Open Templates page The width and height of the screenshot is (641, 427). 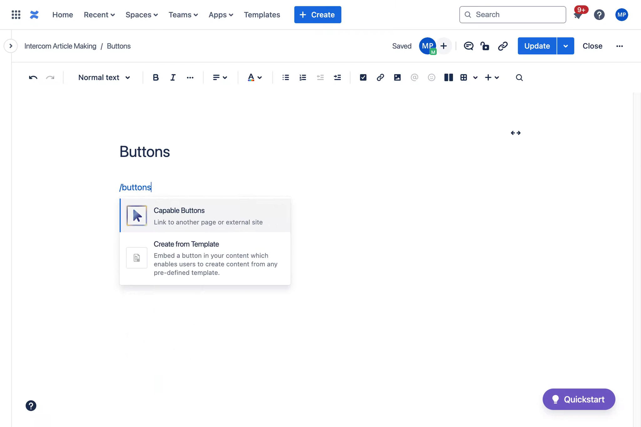pos(262,15)
